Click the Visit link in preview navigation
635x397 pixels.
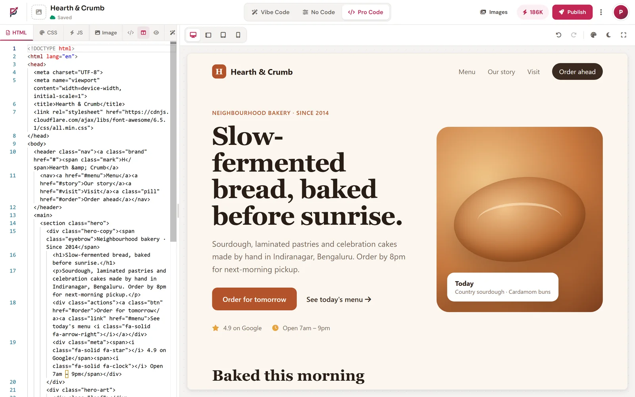point(533,72)
